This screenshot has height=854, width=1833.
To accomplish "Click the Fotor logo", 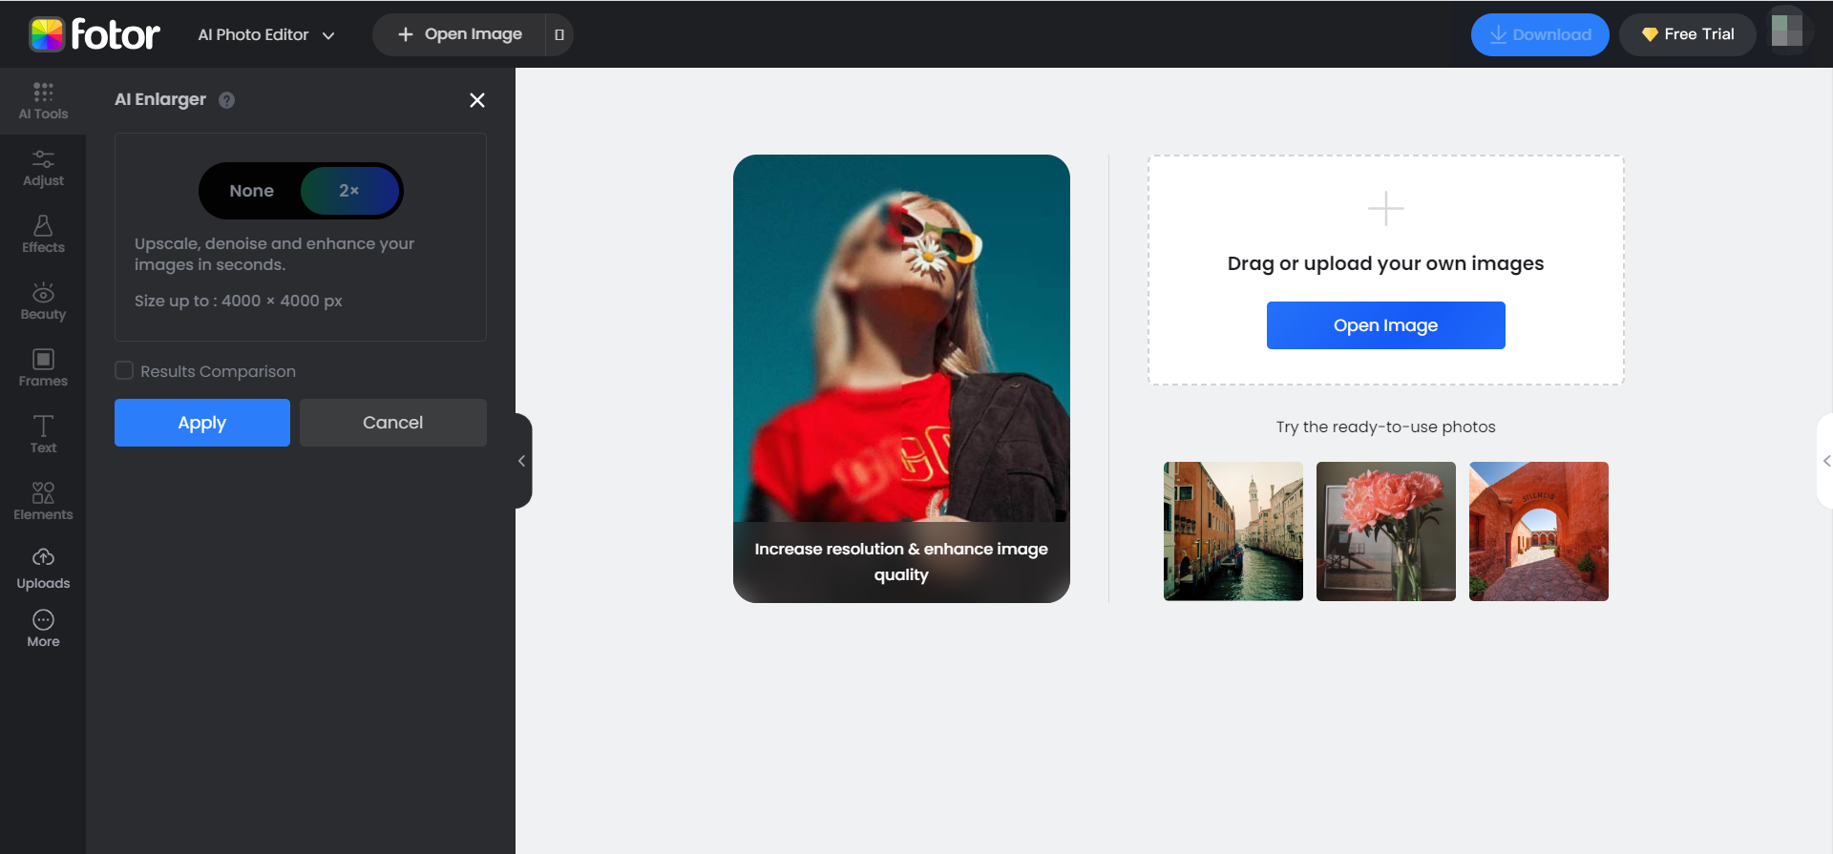I will coord(94,34).
